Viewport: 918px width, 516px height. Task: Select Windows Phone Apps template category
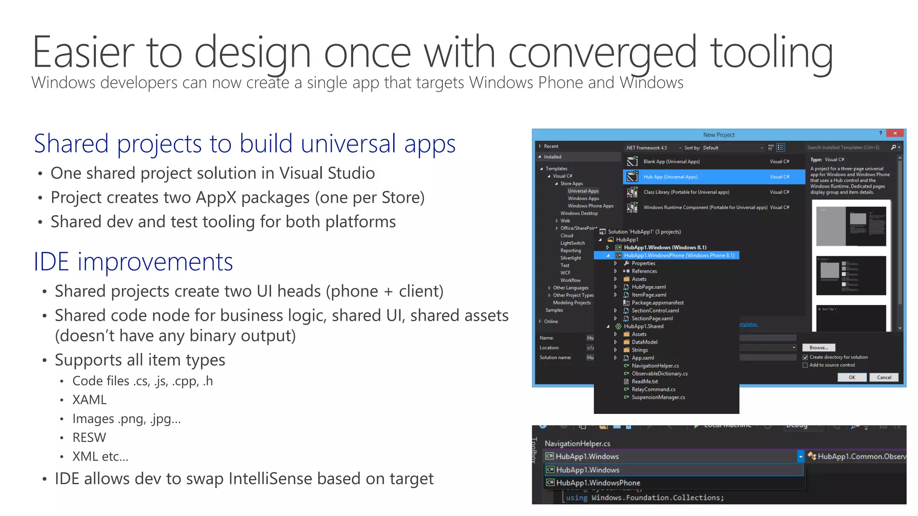click(x=590, y=206)
